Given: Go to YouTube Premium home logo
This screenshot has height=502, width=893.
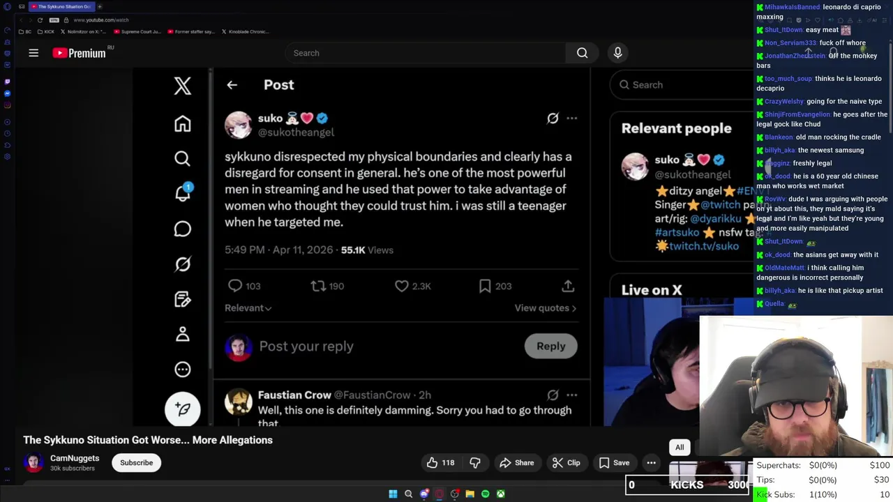Looking at the screenshot, I should tap(80, 53).
